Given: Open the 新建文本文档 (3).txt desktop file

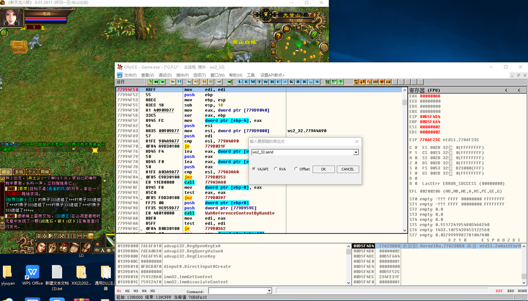Looking at the screenshot, I should point(57,278).
